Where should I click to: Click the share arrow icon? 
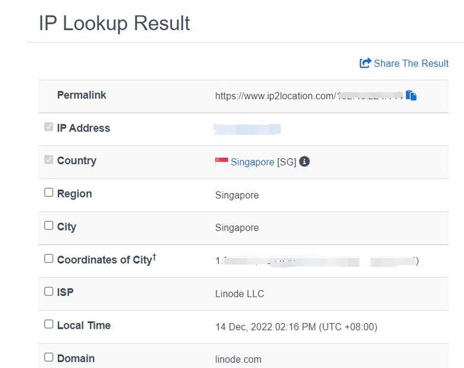(x=365, y=63)
